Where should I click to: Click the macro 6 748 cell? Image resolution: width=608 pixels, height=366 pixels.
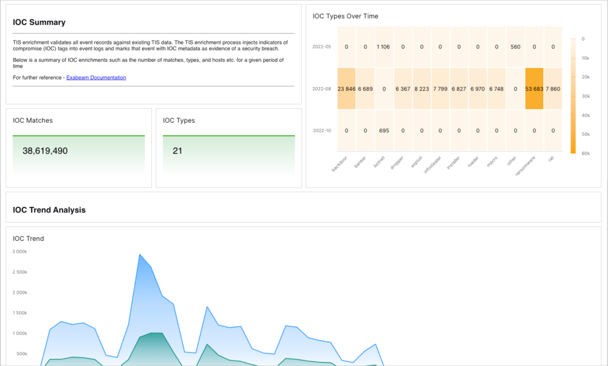point(496,89)
